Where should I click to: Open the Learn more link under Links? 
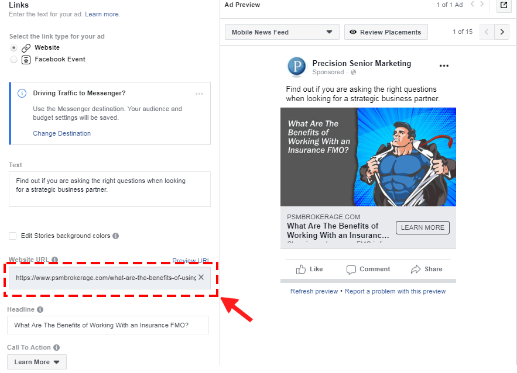point(102,14)
